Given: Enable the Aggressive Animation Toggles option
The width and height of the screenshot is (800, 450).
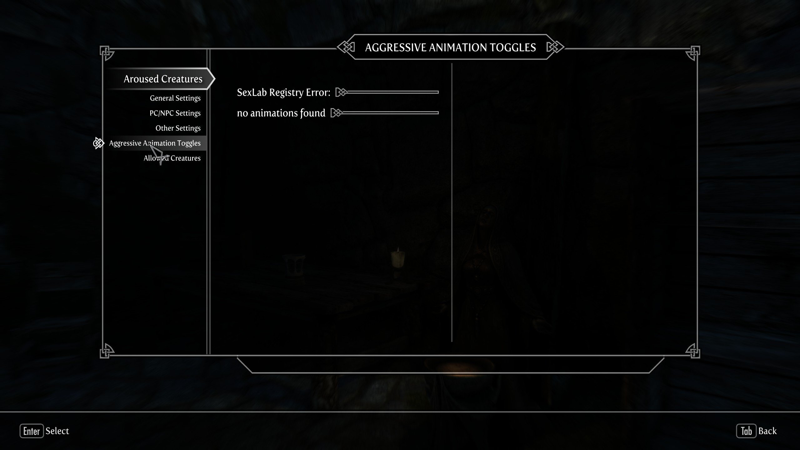Looking at the screenshot, I should click(154, 143).
